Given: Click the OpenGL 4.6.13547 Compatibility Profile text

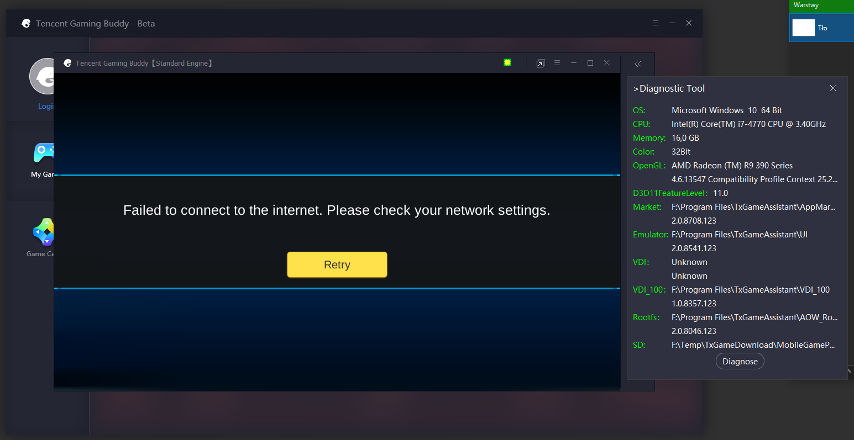Looking at the screenshot, I should click(x=755, y=179).
